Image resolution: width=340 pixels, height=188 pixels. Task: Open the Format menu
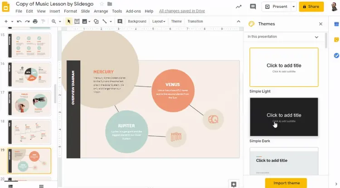70,11
